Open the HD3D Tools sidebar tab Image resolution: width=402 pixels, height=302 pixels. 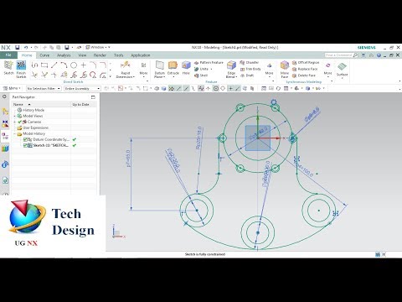point(5,164)
